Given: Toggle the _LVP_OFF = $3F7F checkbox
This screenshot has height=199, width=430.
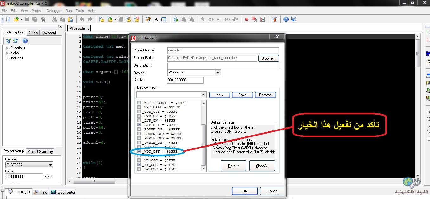Looking at the screenshot, I should 139,125.
